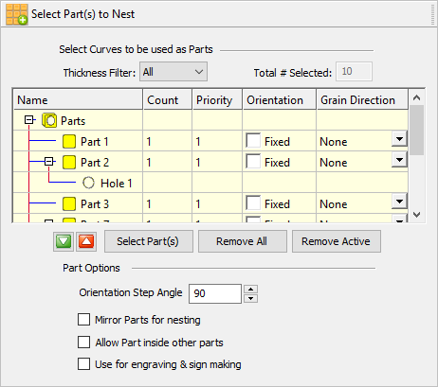This screenshot has width=438, height=387.
Task: Enable Use for engraving & sign making
Action: (83, 363)
